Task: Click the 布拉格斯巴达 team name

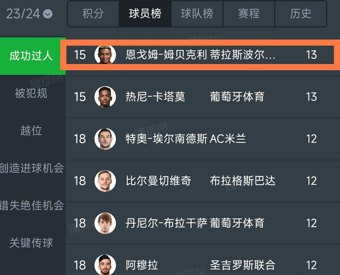Action: click(x=243, y=181)
